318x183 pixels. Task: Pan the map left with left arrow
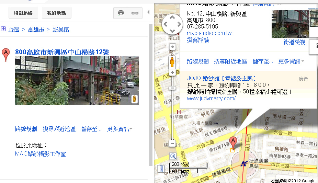[165, 24]
